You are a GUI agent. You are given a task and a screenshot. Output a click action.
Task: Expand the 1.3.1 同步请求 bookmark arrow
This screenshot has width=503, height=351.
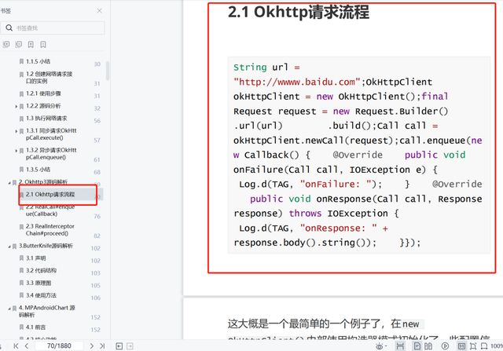click(x=16, y=131)
